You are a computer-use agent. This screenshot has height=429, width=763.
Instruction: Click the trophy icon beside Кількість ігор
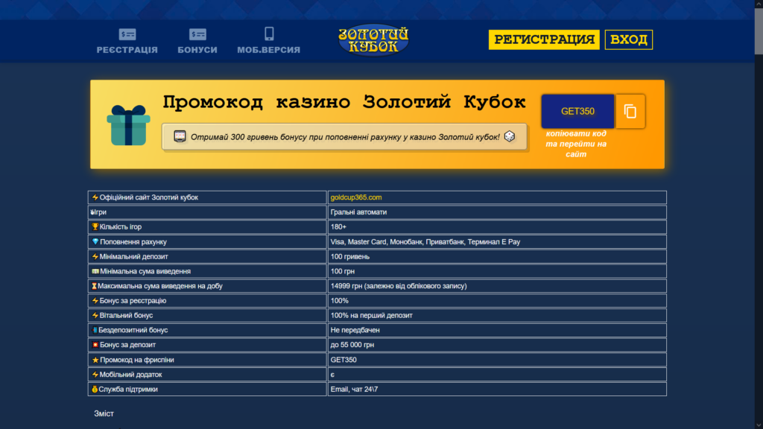(x=95, y=226)
